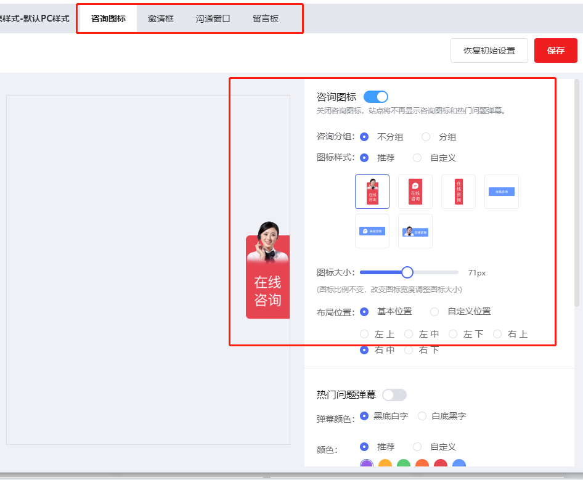583x480 pixels.
Task: Enable the 热门问题弹幕 switch
Action: click(394, 395)
